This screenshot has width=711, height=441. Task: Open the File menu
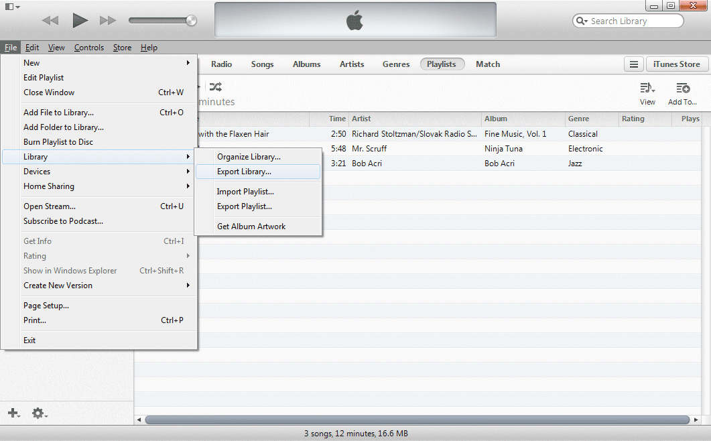tap(11, 47)
